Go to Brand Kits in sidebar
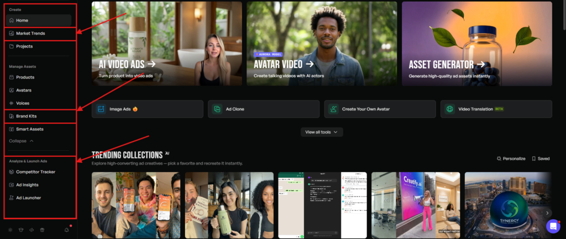 pos(26,116)
